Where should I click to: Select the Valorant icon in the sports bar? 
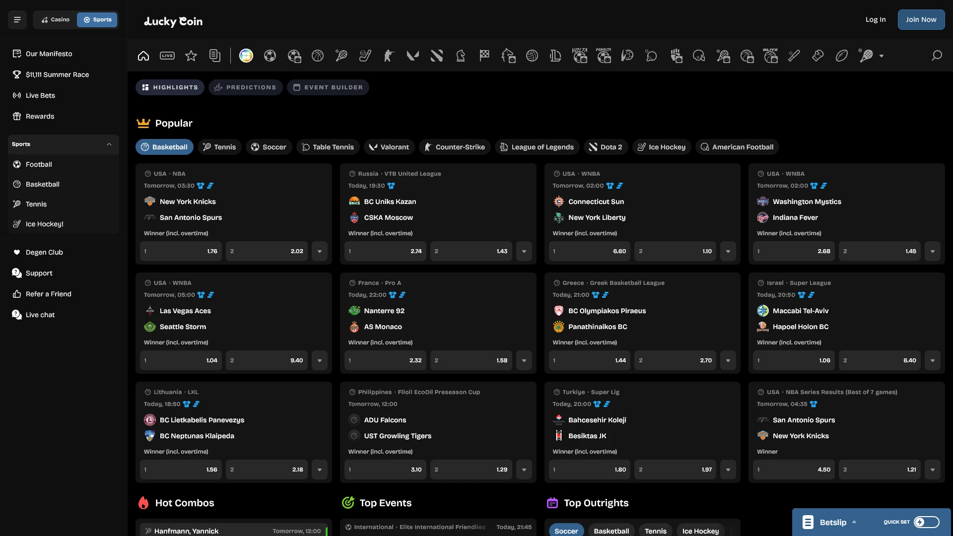click(x=413, y=56)
